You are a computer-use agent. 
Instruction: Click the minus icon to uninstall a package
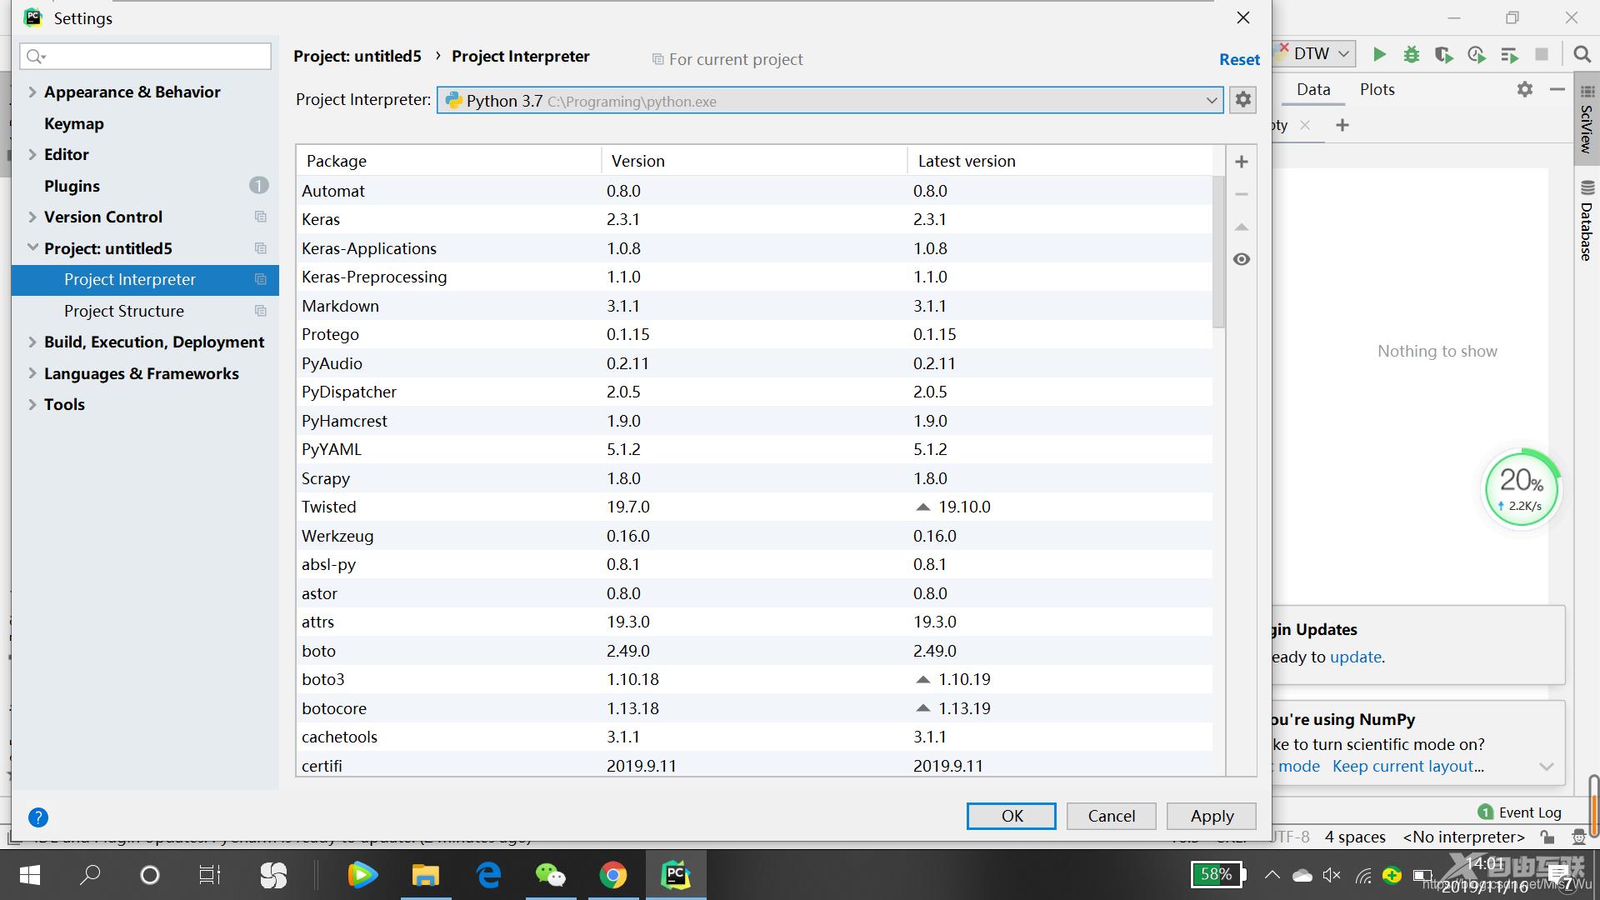[1241, 194]
